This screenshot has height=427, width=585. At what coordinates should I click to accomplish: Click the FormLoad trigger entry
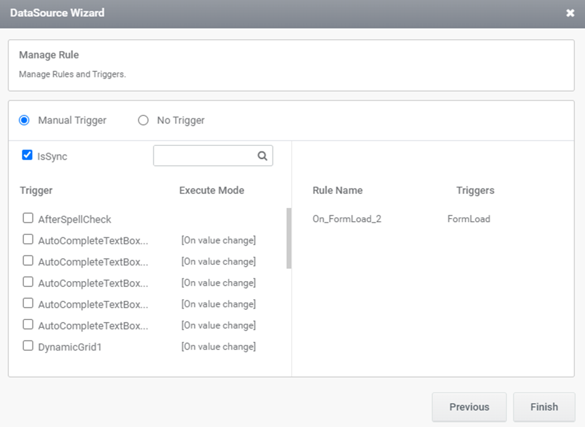coord(468,219)
